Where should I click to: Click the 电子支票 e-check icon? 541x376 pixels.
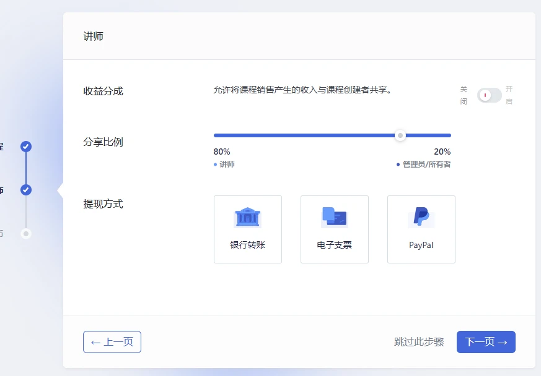[x=335, y=217]
